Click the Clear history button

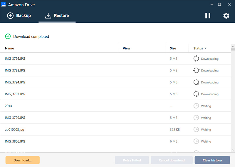click(212, 160)
